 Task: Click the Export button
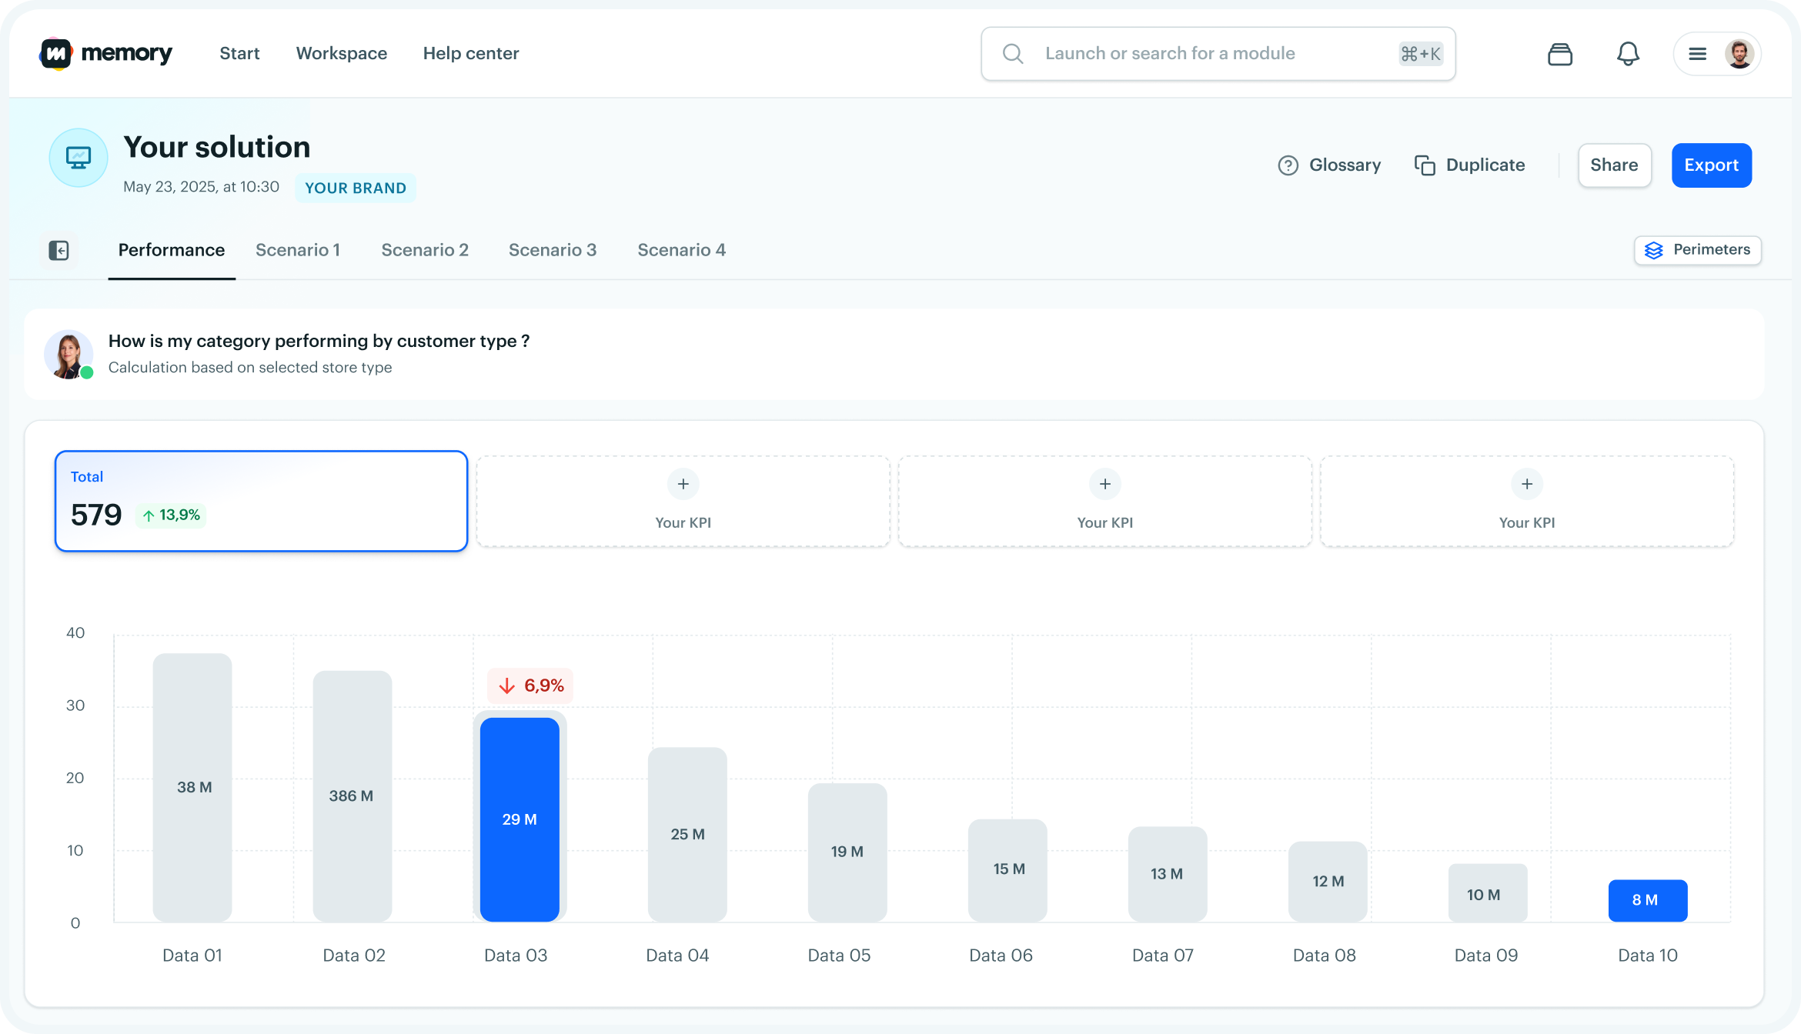click(1711, 165)
